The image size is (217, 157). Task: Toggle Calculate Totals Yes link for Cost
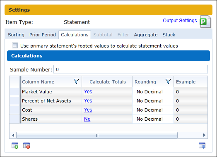tap(88, 110)
